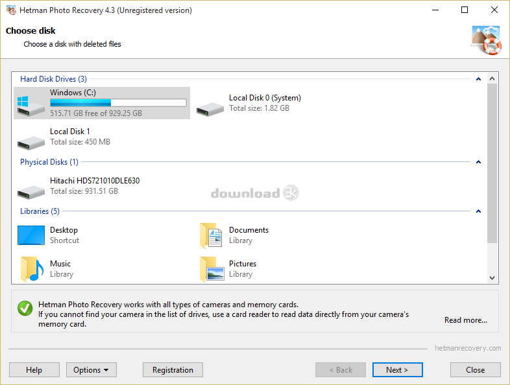The image size is (510, 385).
Task: Open the Registration dialog button
Action: [x=173, y=370]
